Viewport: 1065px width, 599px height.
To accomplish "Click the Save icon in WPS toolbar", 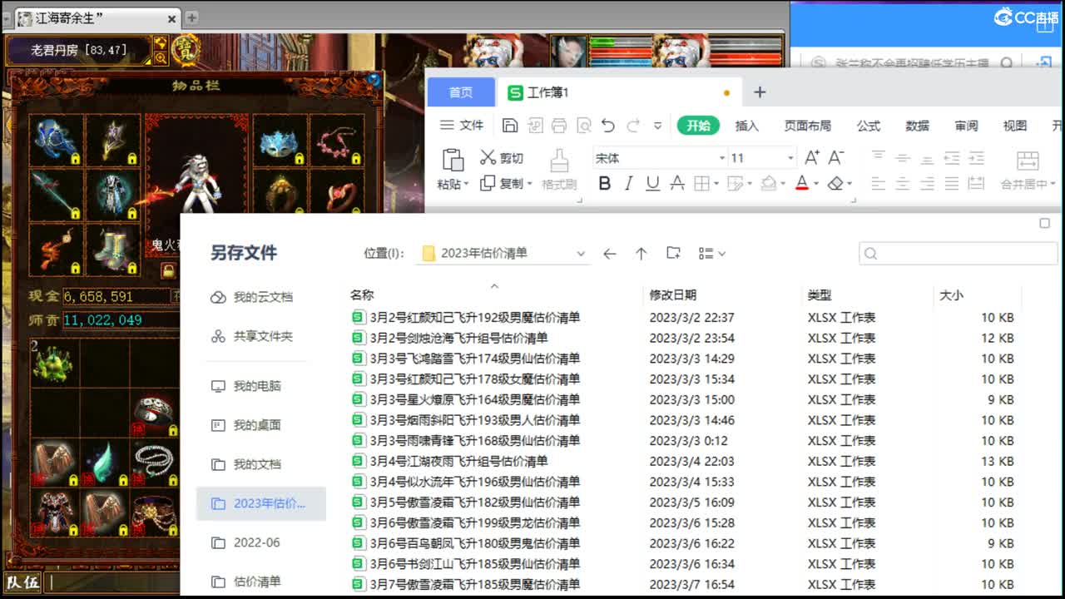I will pos(510,126).
